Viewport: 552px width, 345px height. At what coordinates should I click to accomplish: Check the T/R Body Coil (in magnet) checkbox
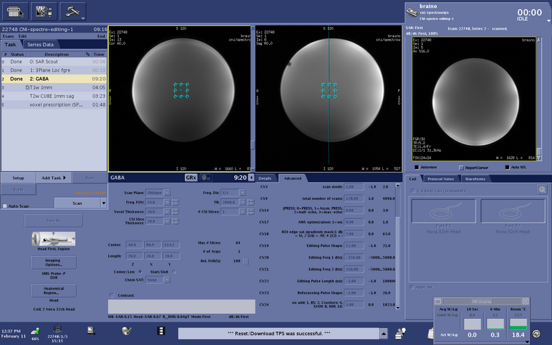(413, 191)
